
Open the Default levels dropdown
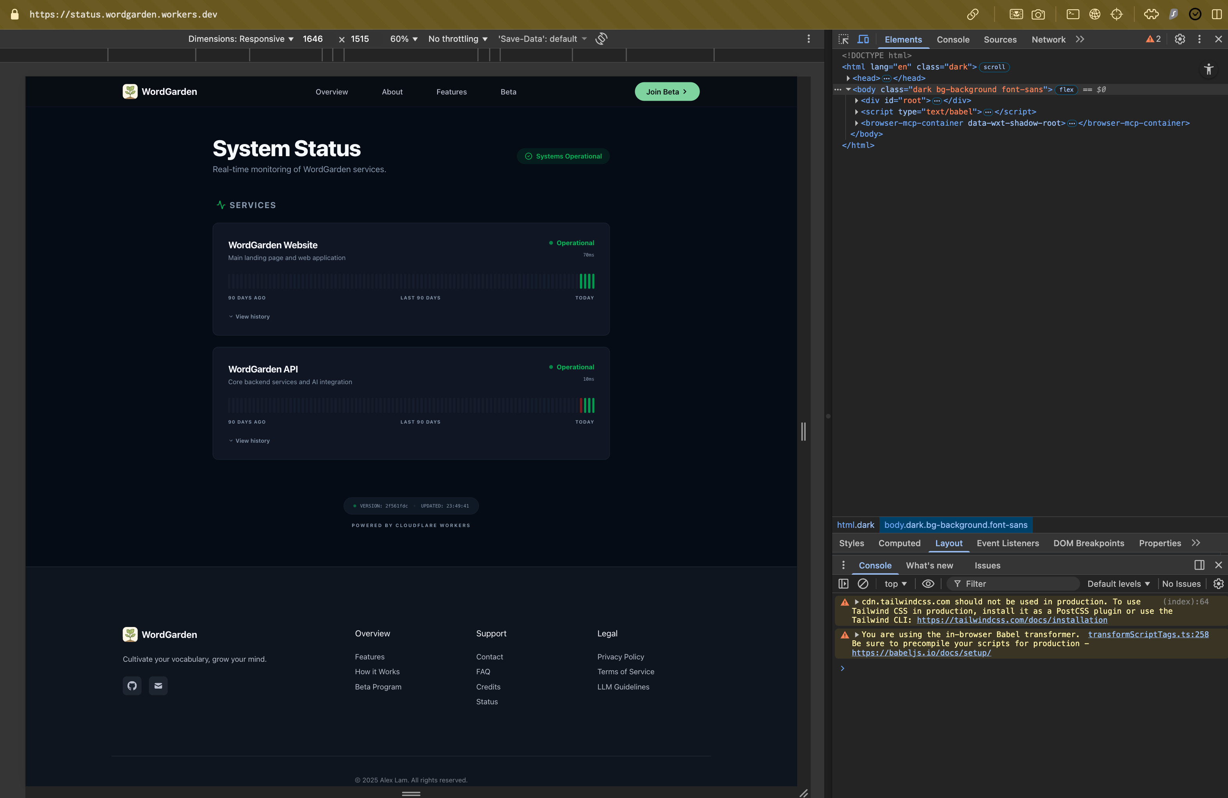click(1118, 584)
